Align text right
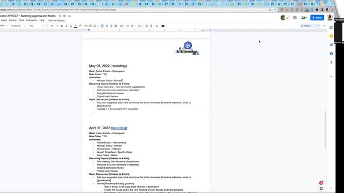Viewport: 344px width, 193px height. pos(111,26)
